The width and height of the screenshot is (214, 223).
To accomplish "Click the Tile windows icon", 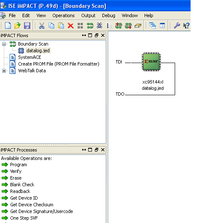I will coord(162,26).
